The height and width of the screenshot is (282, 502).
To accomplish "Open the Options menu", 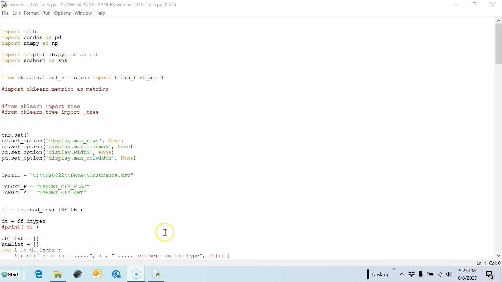I will coord(62,13).
